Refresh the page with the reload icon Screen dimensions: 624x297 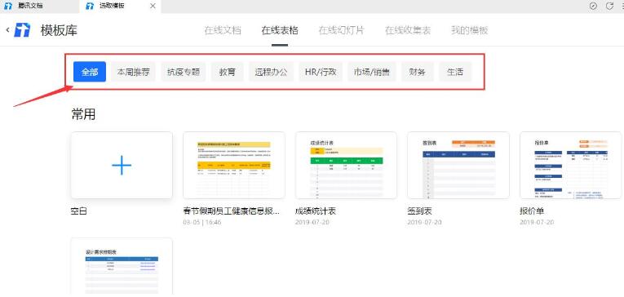(x=609, y=6)
